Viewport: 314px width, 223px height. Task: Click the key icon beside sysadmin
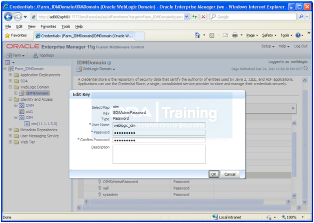coord(99,195)
